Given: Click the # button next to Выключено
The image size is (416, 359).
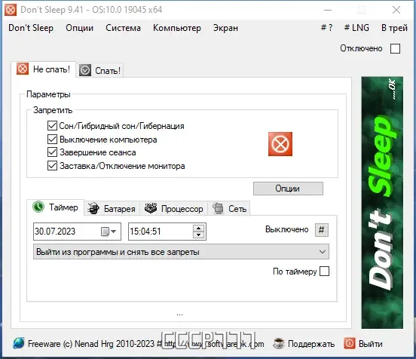Looking at the screenshot, I should 322,230.
